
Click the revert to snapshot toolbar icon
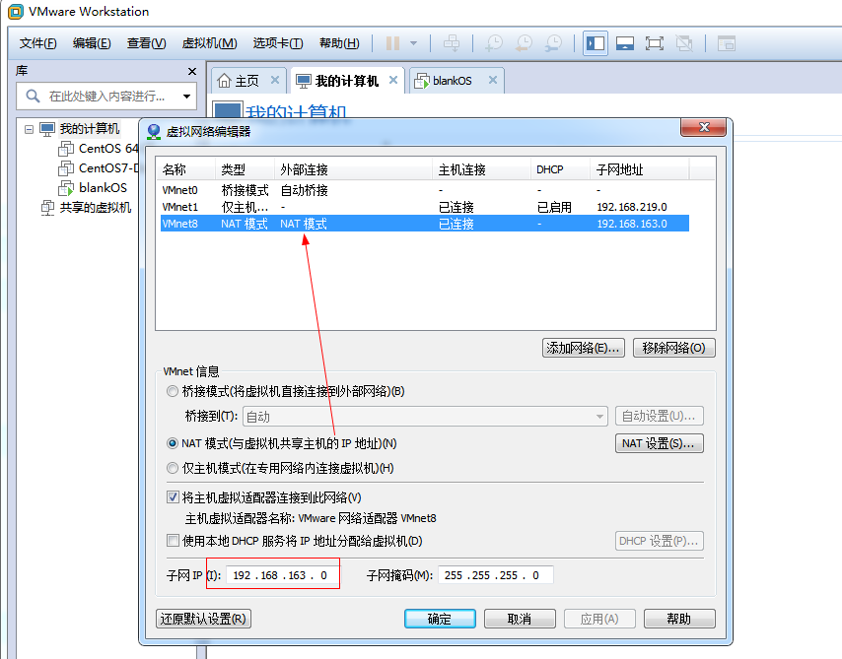click(x=524, y=43)
